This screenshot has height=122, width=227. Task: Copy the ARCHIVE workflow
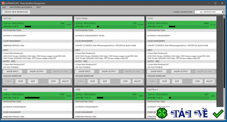[53, 81]
